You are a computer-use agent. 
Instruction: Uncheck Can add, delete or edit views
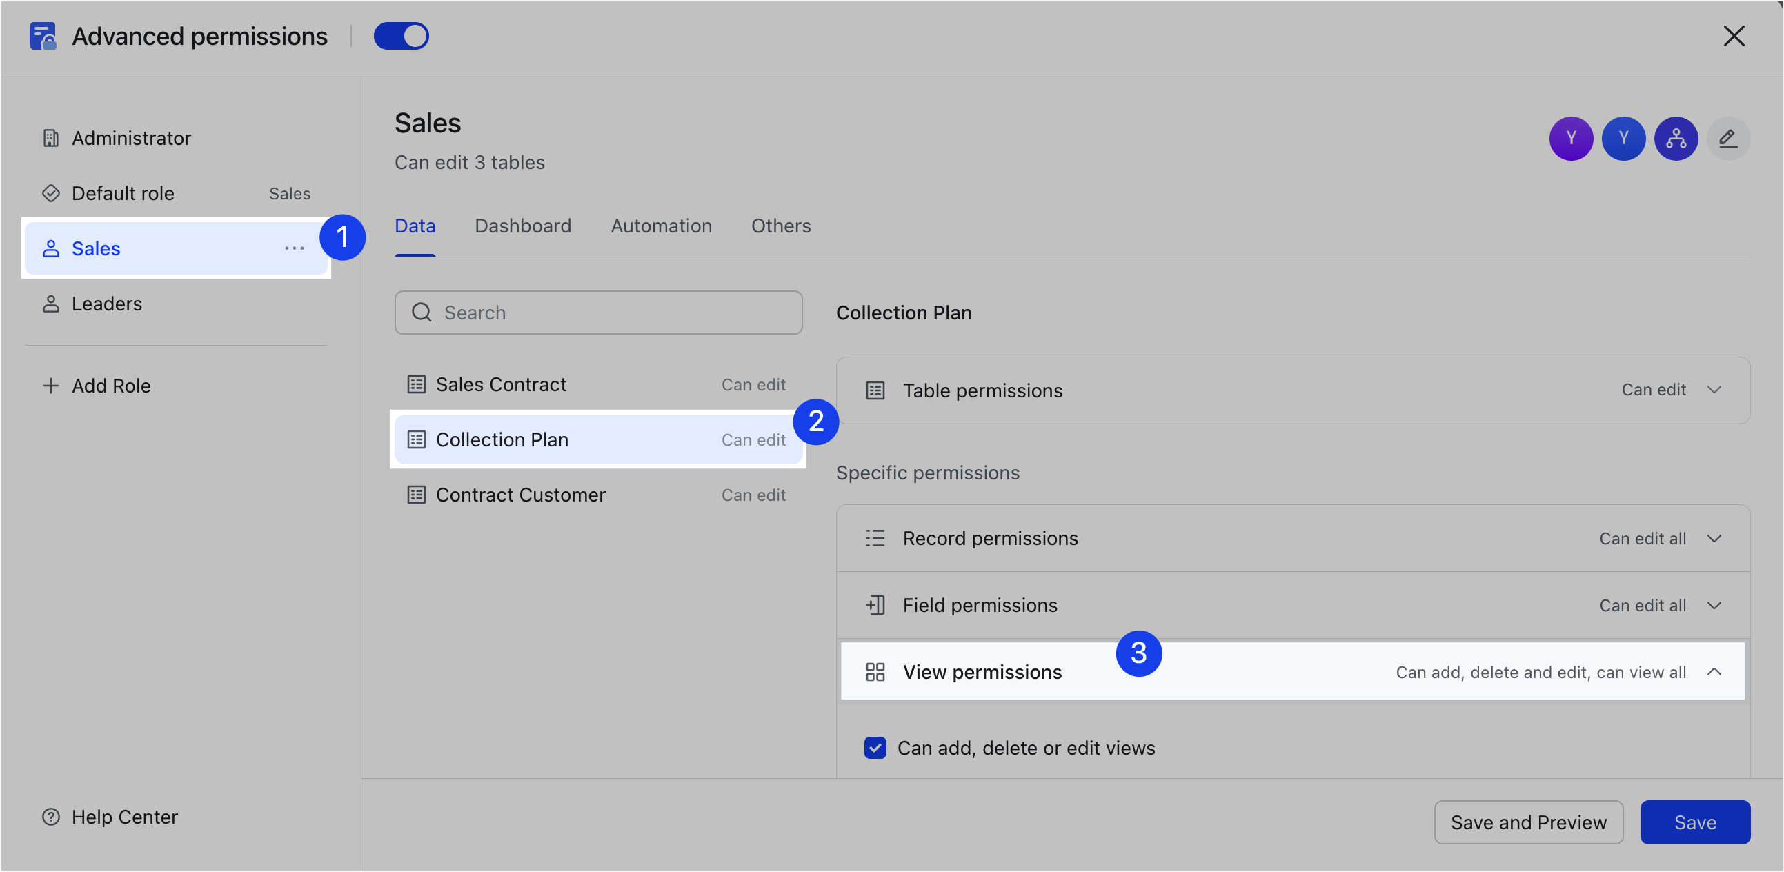[875, 748]
